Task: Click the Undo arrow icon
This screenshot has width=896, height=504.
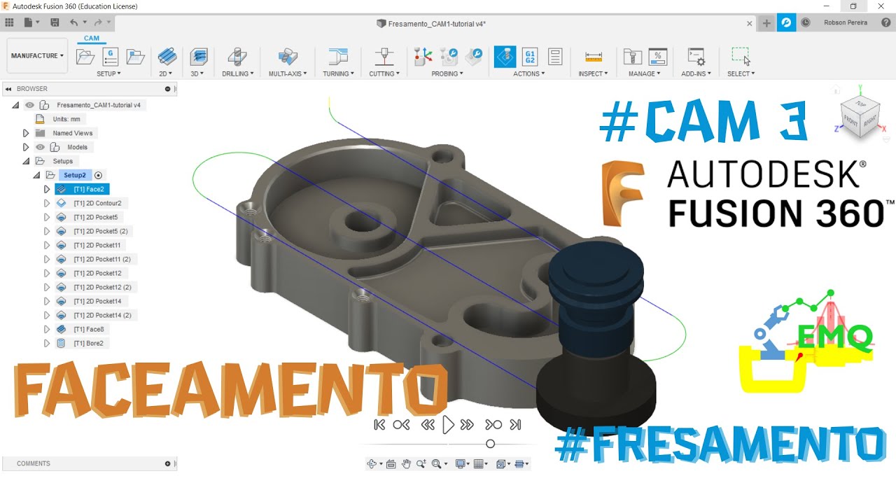Action: coord(73,22)
